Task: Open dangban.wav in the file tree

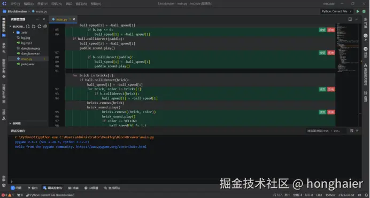Action: [x=30, y=53]
